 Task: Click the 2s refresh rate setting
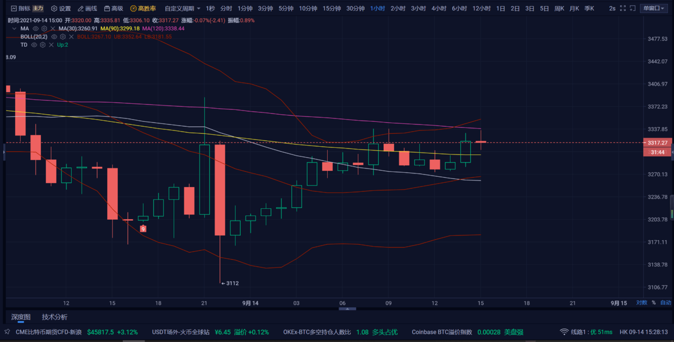pyautogui.click(x=613, y=9)
